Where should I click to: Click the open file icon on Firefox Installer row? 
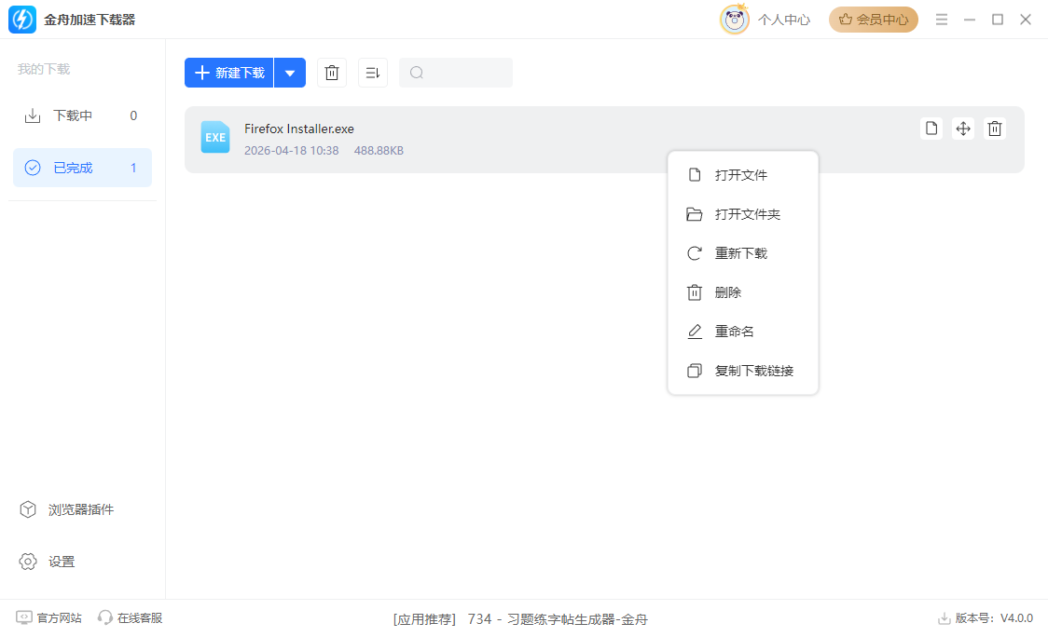[931, 128]
